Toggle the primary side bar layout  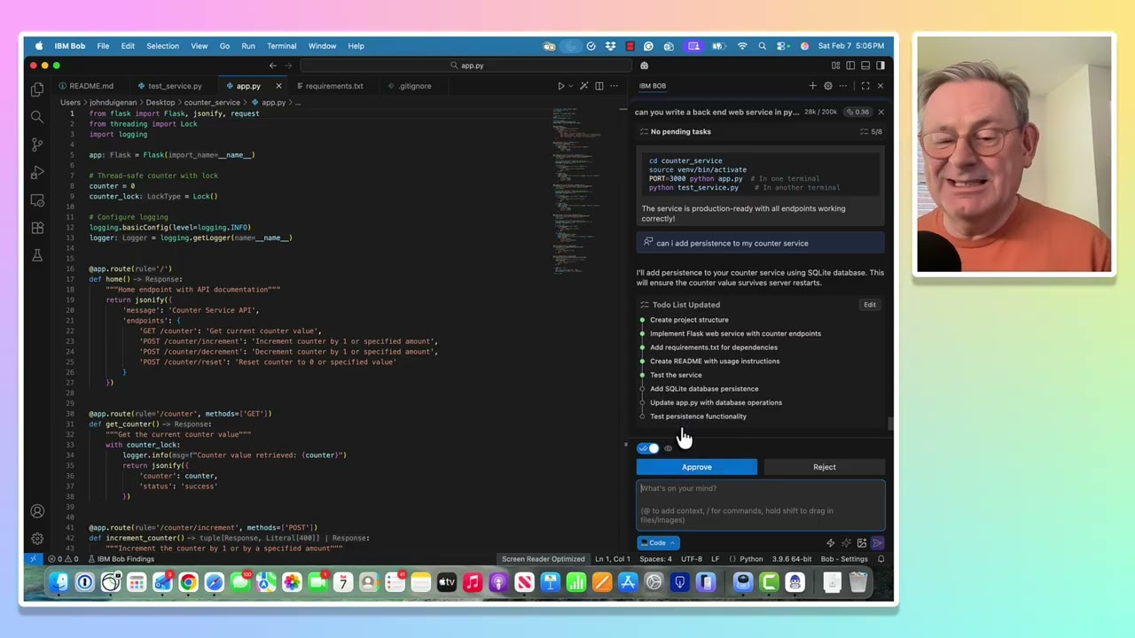coord(850,66)
